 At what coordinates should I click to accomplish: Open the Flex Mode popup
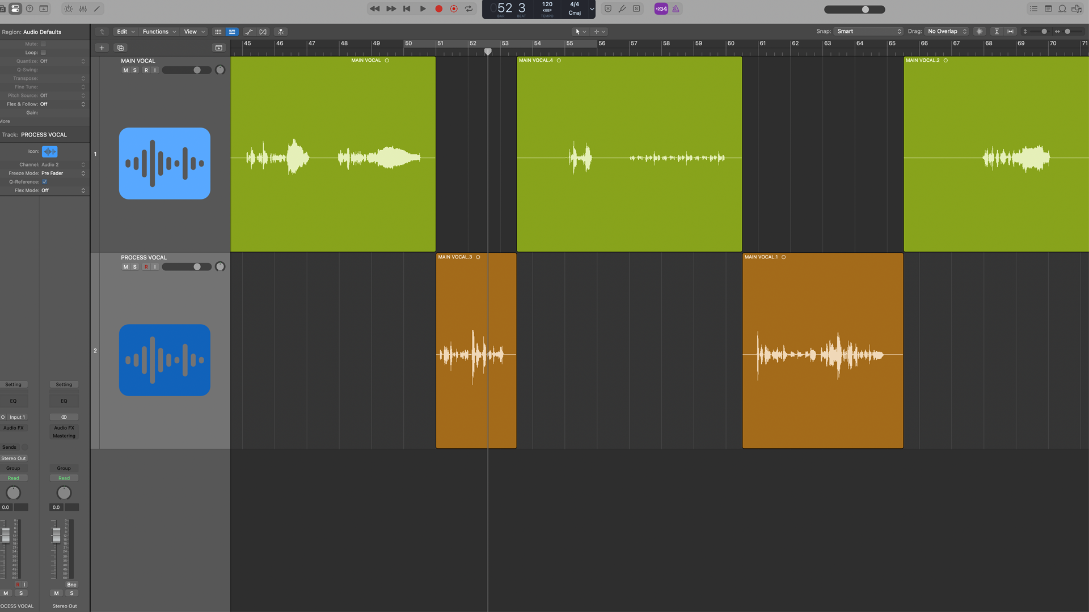63,190
